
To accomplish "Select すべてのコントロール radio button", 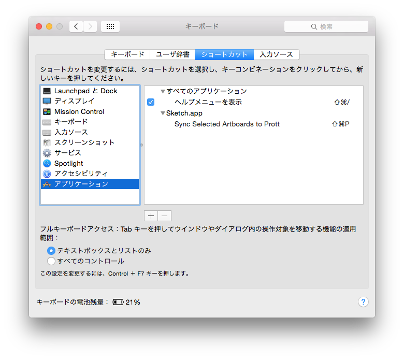I will pos(51,261).
